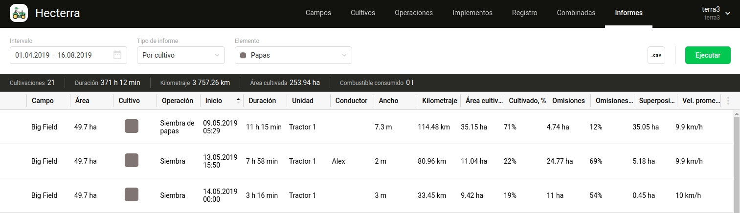The height and width of the screenshot is (213, 740).
Task: Navigate to the Combinadas tab
Action: click(x=576, y=13)
